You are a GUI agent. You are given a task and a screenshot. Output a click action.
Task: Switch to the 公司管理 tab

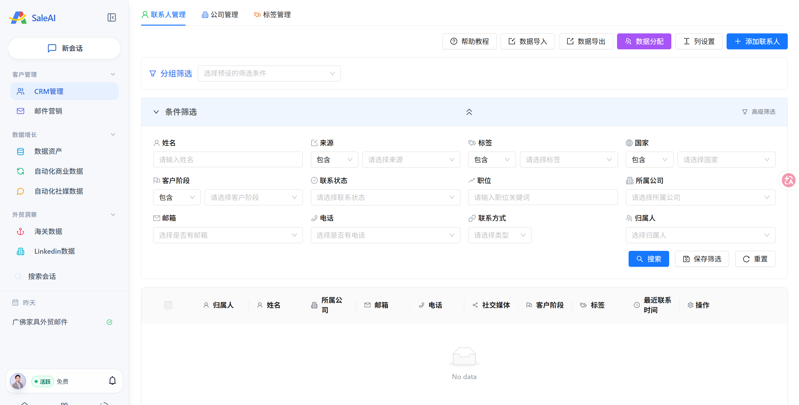(x=220, y=15)
